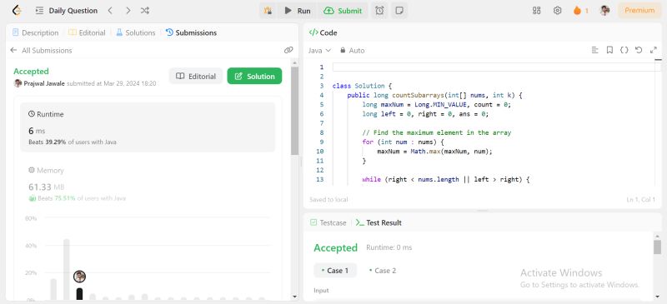Click the avatar marker on runtime chart
The width and height of the screenshot is (667, 304).
79,277
